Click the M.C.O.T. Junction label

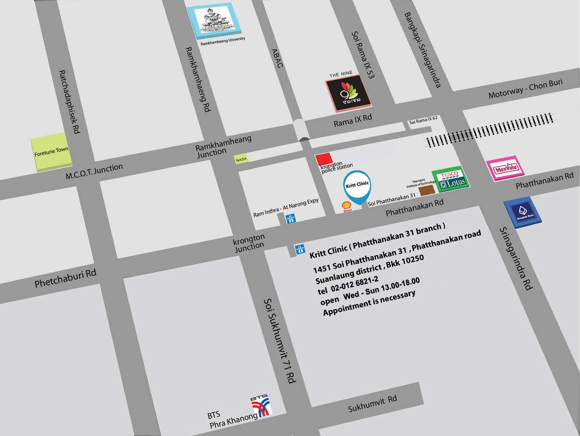94,171
